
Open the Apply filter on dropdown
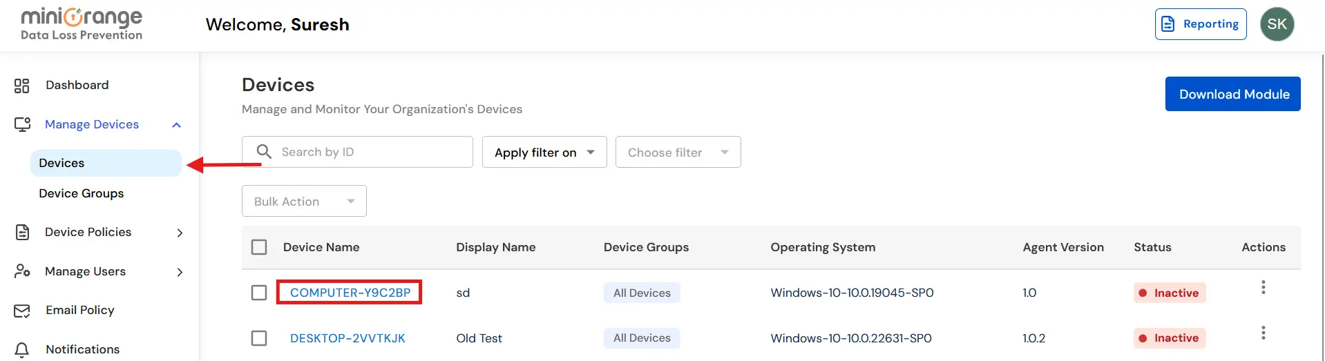point(544,152)
